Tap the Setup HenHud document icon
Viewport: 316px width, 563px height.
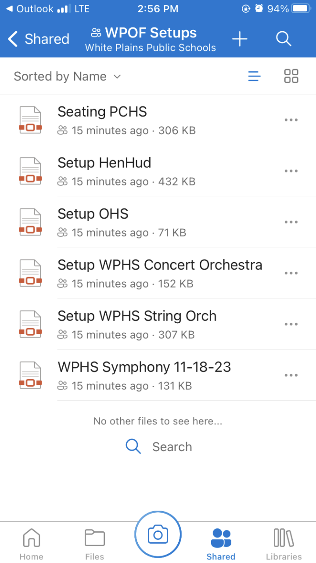(30, 171)
